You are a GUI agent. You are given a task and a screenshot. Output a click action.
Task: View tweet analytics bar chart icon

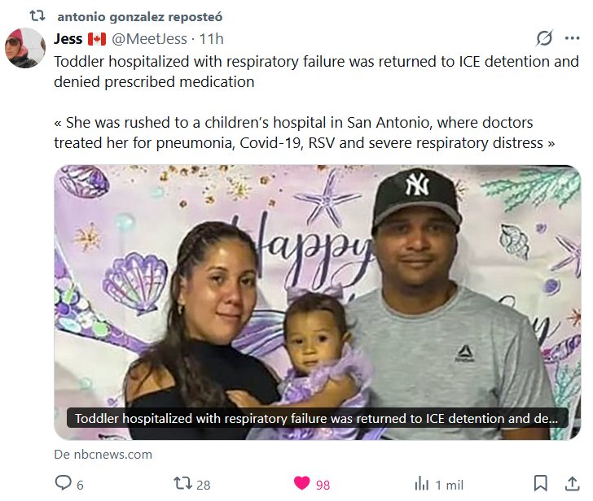(421, 484)
